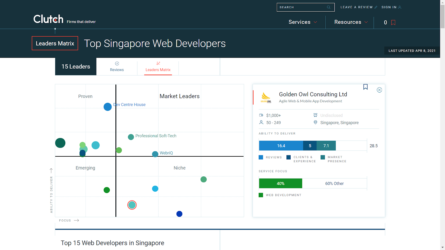The image size is (445, 250).
Task: Click the '$1,000+' minimum project text
Action: pos(273,116)
